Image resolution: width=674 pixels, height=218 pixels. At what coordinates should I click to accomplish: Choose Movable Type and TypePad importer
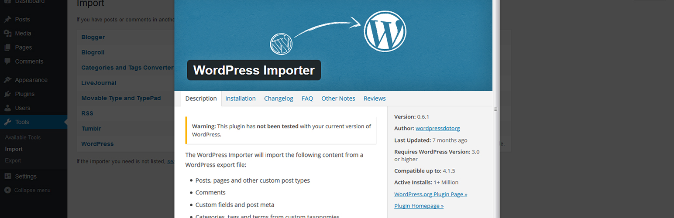click(x=121, y=98)
